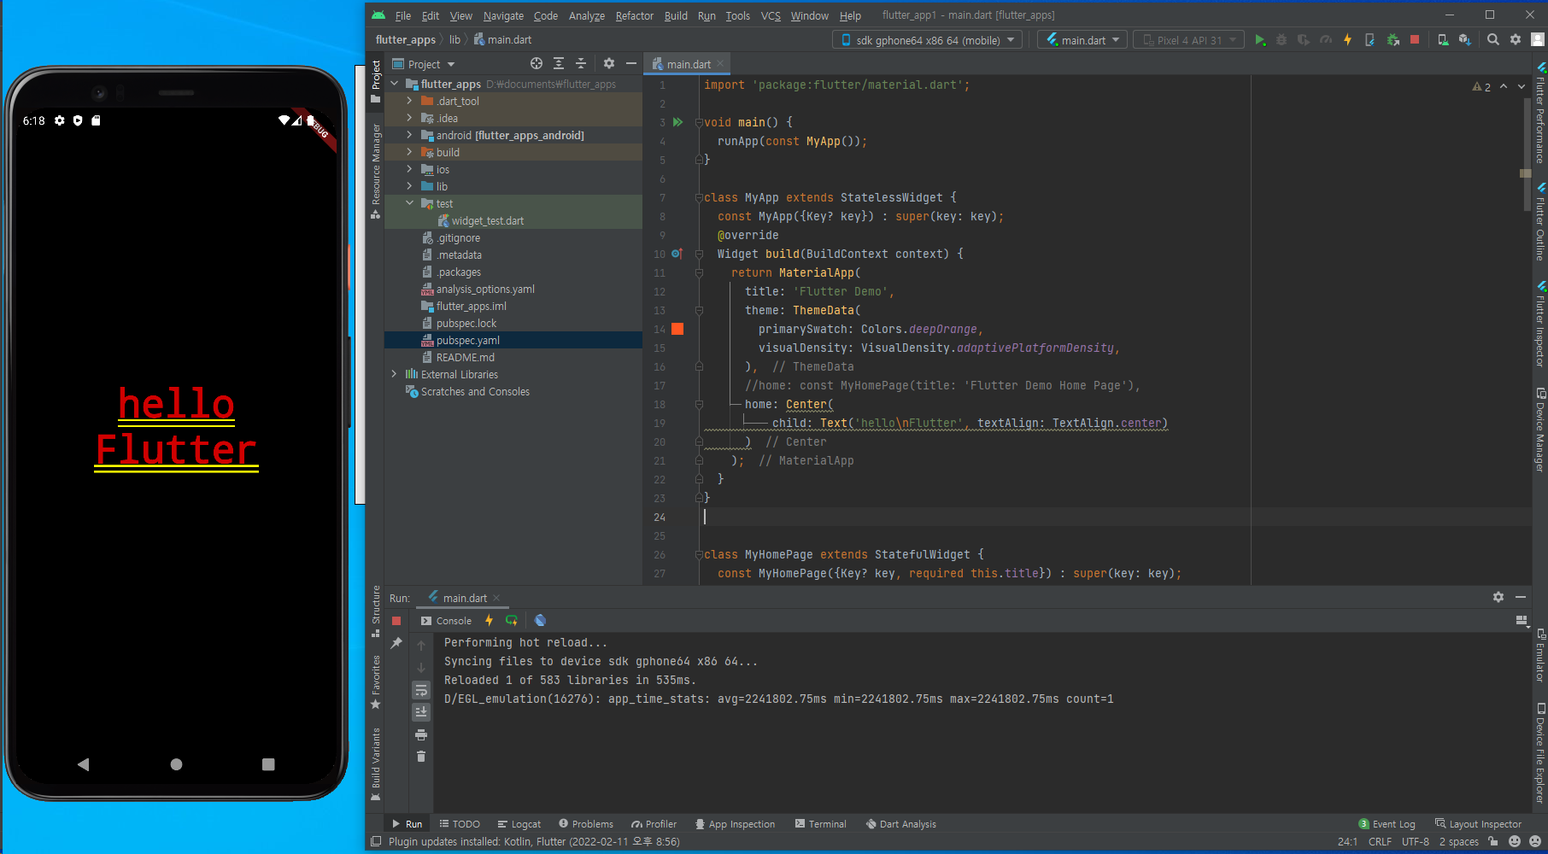Click the Flutter Hot Reload lightning icon in the top toolbar

1348,40
